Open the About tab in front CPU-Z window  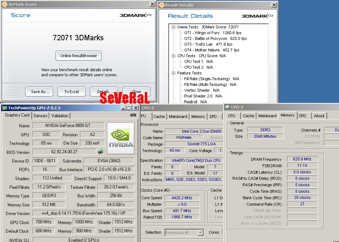tap(319, 116)
